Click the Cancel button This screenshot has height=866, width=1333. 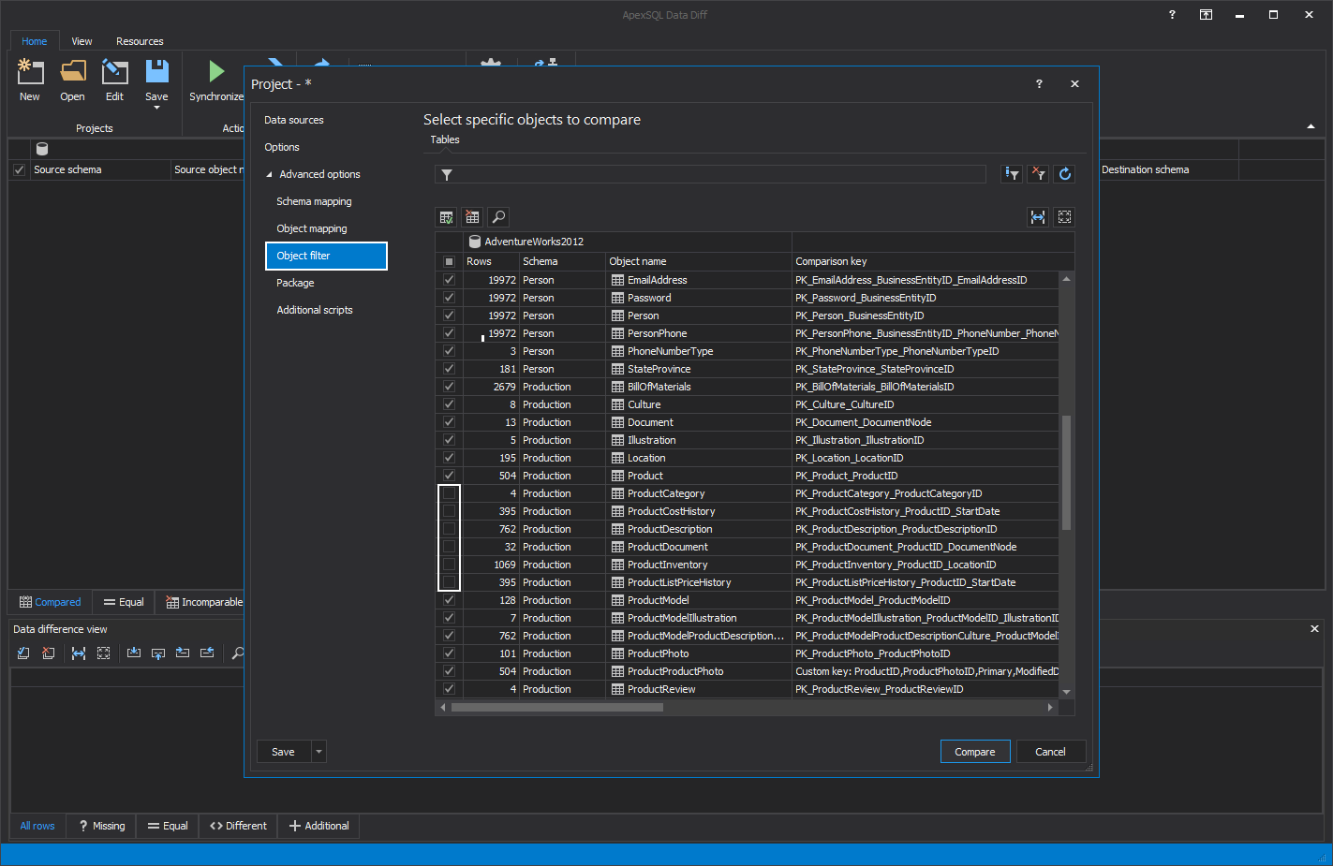(x=1050, y=752)
